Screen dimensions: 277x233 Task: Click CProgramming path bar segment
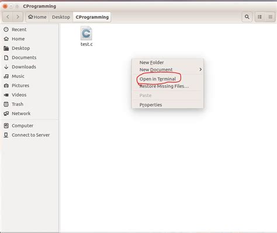click(92, 17)
